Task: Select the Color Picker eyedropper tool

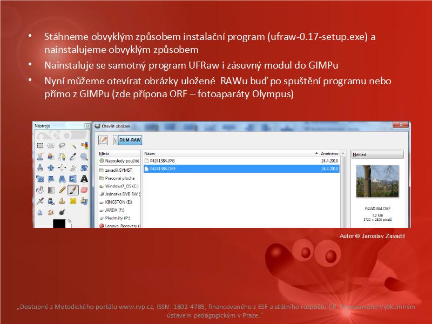Action: click(x=73, y=157)
